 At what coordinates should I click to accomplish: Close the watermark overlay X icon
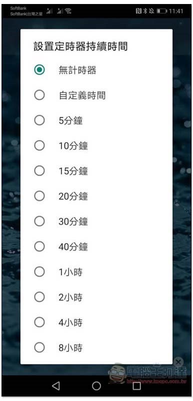pos(178,362)
